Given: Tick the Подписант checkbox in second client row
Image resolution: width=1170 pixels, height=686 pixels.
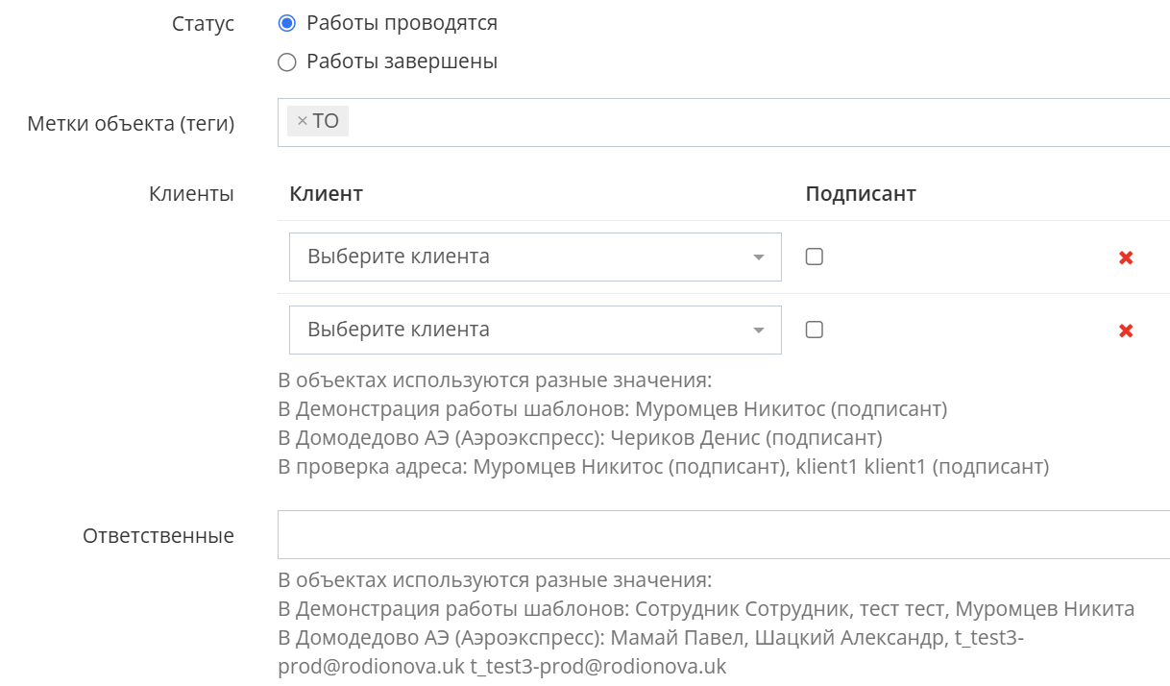Looking at the screenshot, I should 814,330.
